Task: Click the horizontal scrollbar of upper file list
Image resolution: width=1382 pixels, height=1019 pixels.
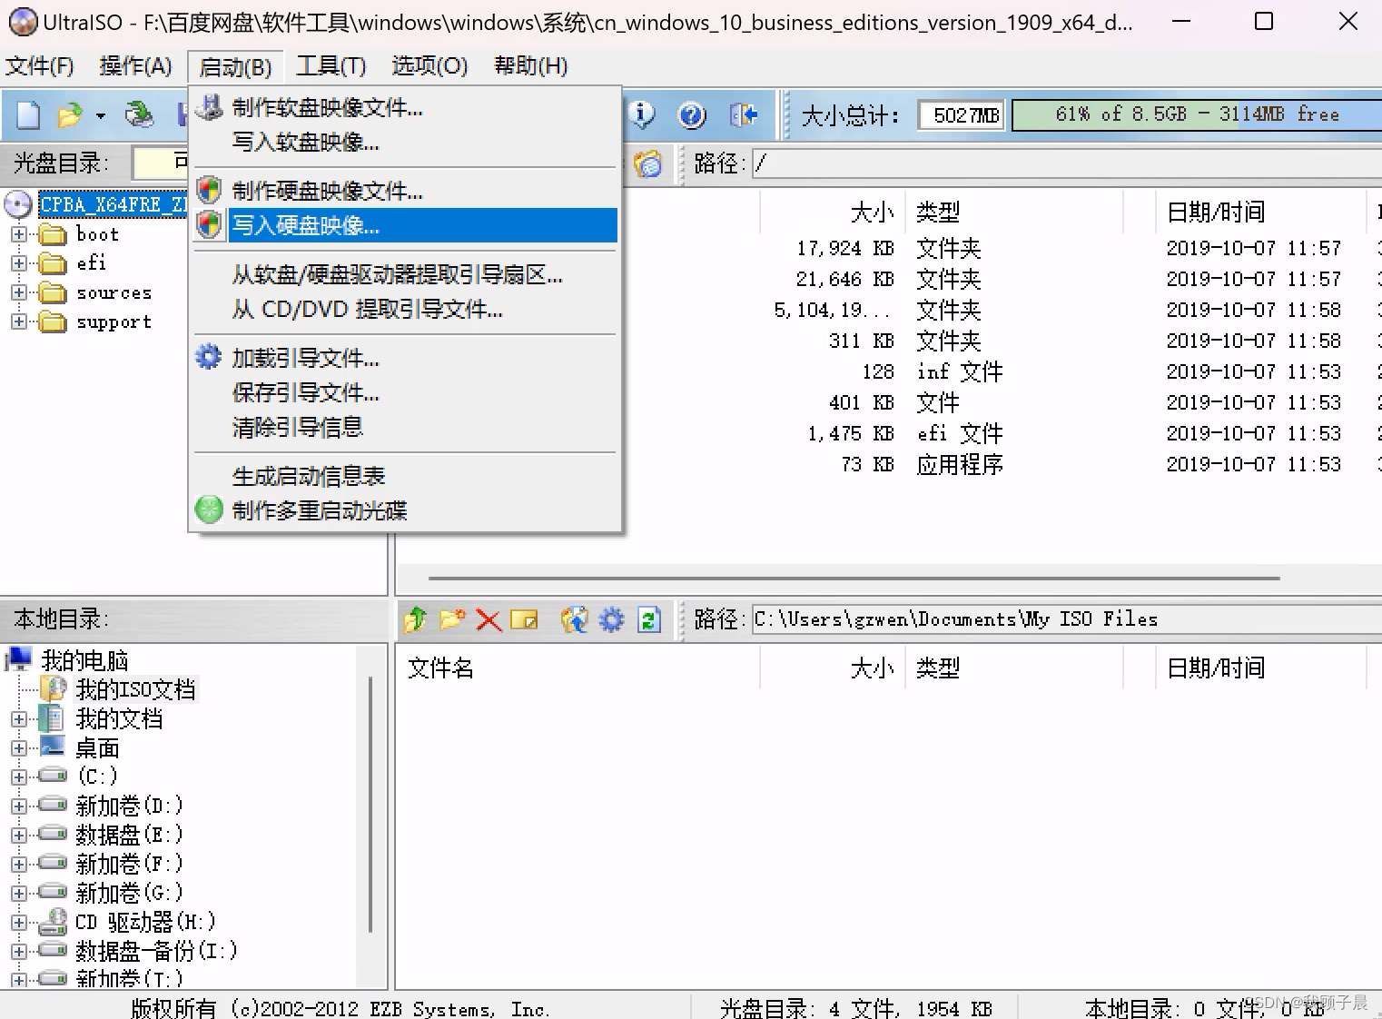Action: tap(854, 578)
